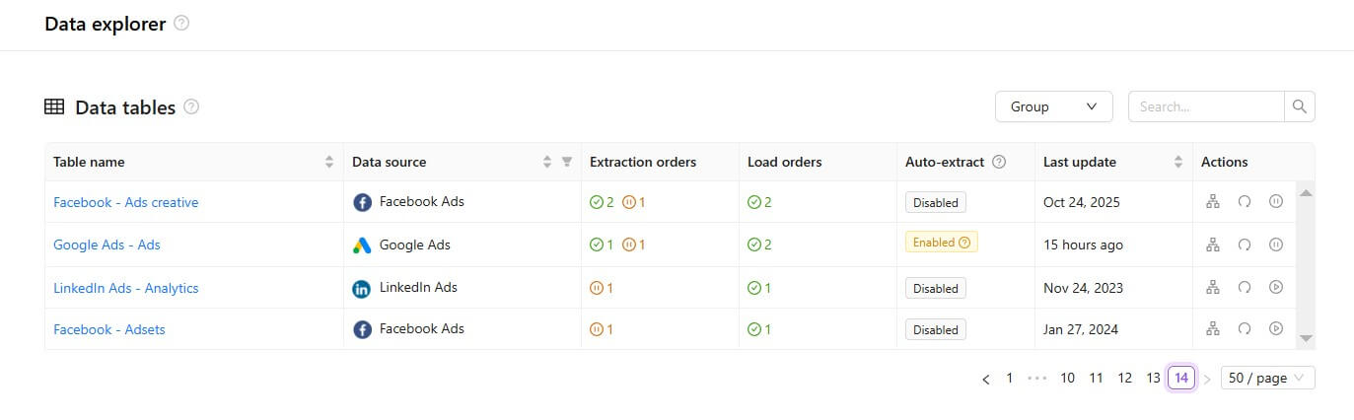Refresh the Google Ads - Ads table
The width and height of the screenshot is (1354, 420).
(x=1245, y=245)
